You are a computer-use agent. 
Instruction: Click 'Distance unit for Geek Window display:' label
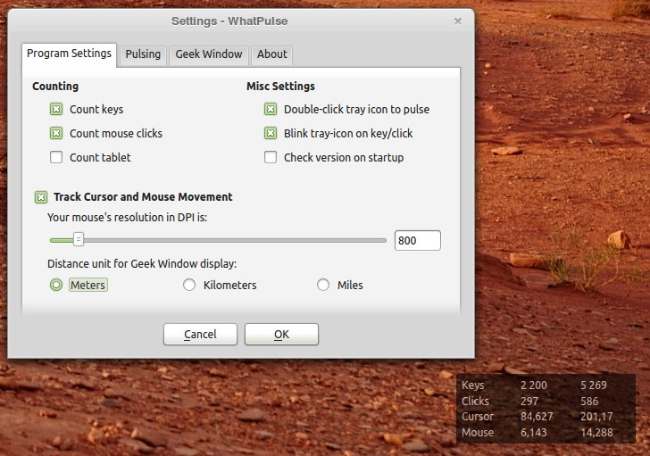coord(142,264)
